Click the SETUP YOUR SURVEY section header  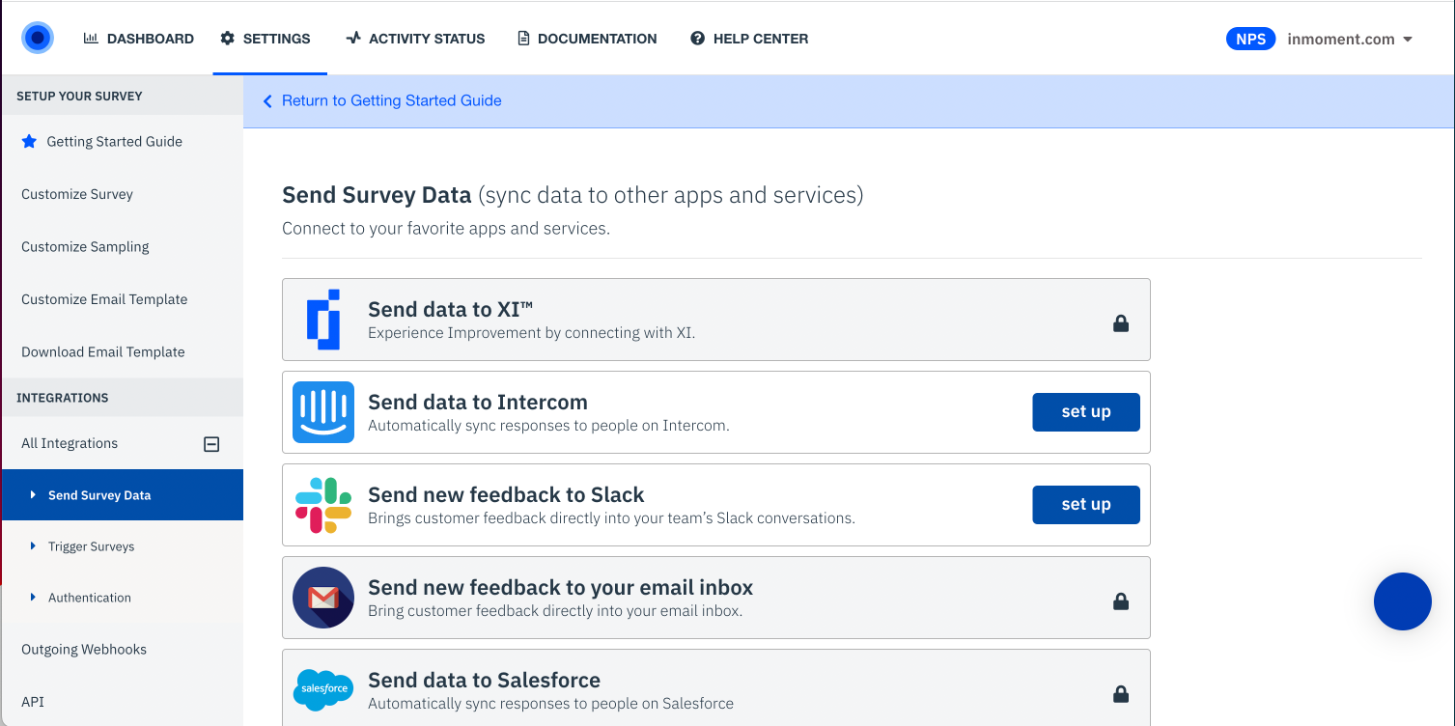[79, 97]
